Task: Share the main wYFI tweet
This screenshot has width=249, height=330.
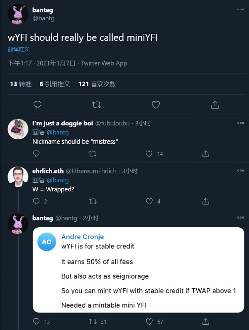Action: tap(215, 104)
